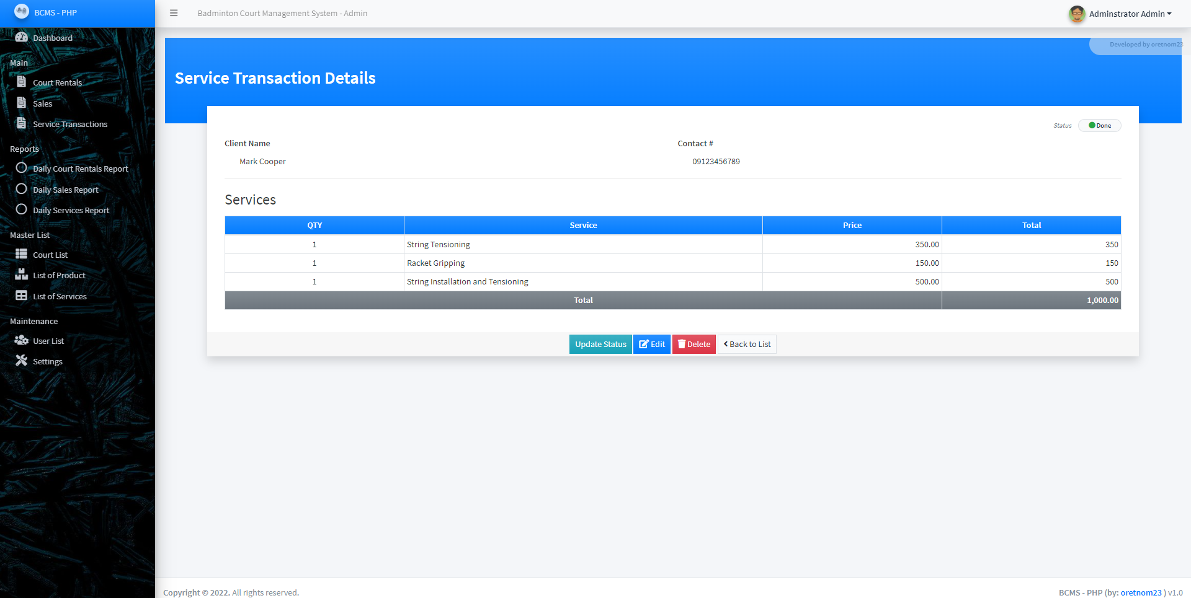Open the User List
Screen dimensions: 1191x598
pyautogui.click(x=78, y=341)
